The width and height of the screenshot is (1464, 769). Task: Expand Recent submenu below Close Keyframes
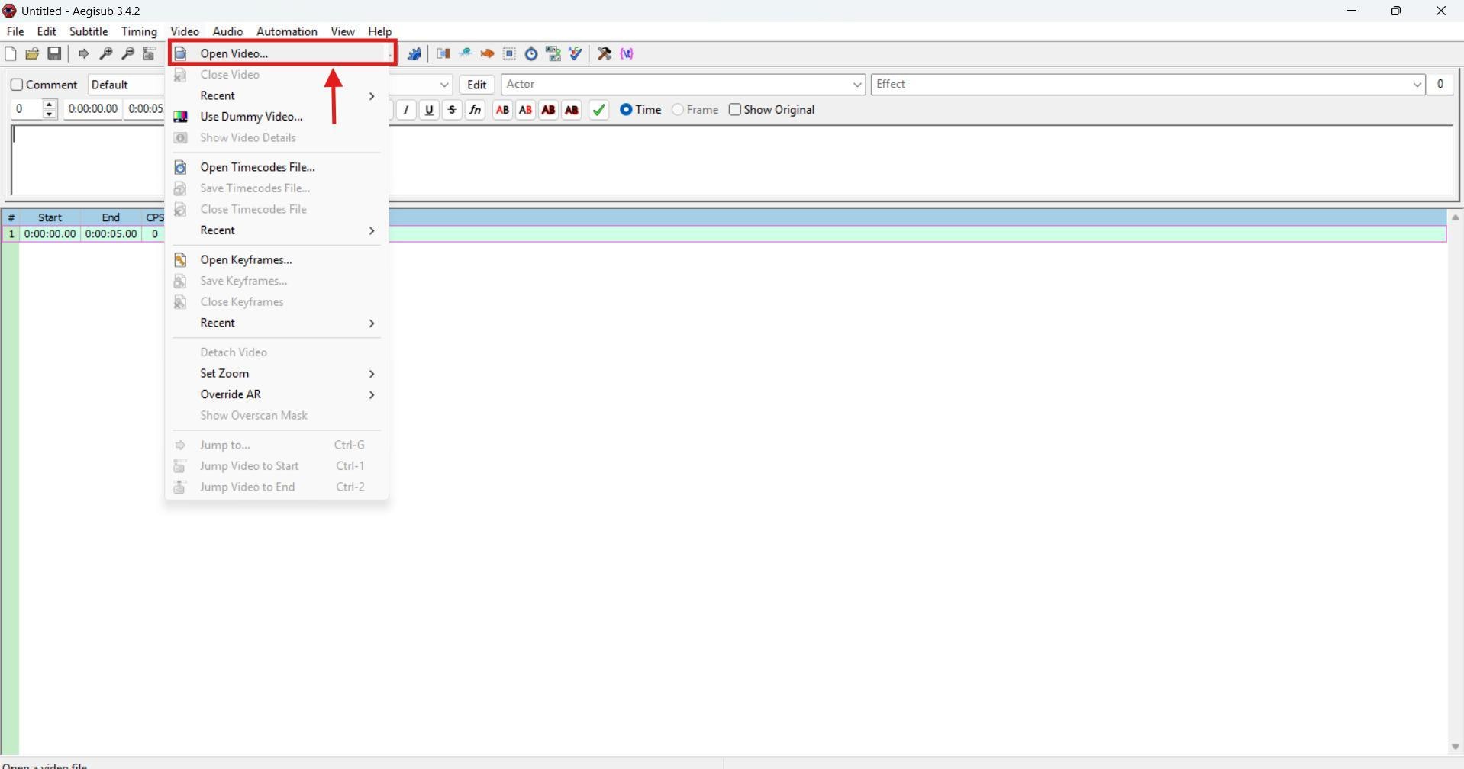point(277,323)
